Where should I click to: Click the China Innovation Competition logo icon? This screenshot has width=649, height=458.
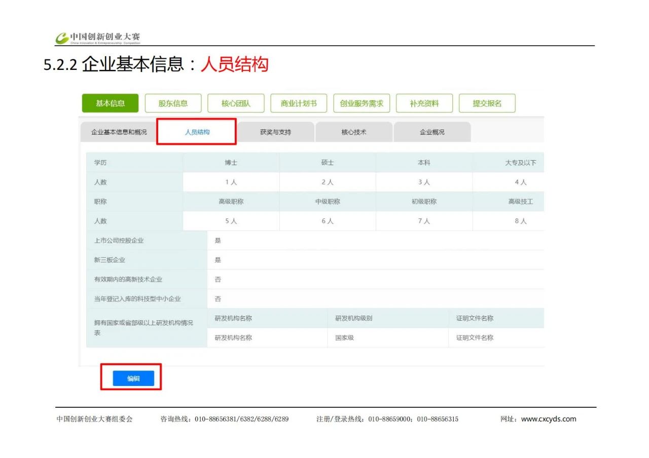click(62, 38)
